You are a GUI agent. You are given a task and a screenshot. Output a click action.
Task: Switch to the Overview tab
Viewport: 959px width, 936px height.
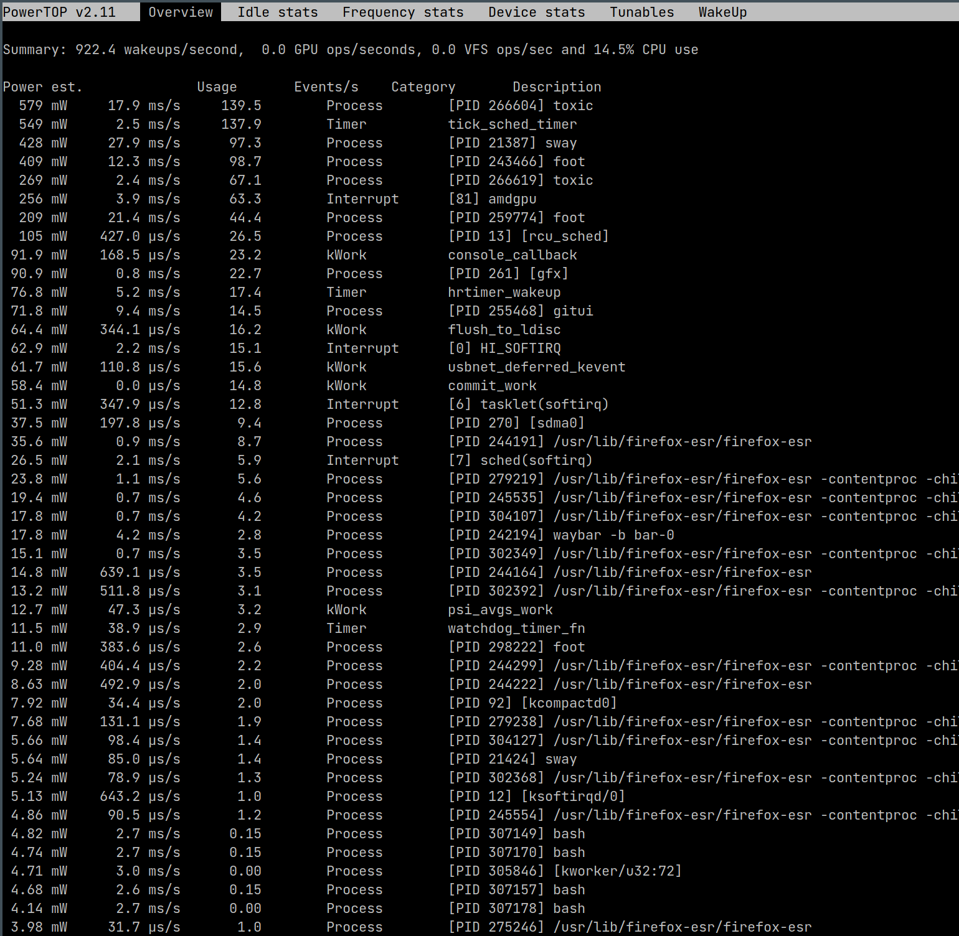(x=181, y=12)
